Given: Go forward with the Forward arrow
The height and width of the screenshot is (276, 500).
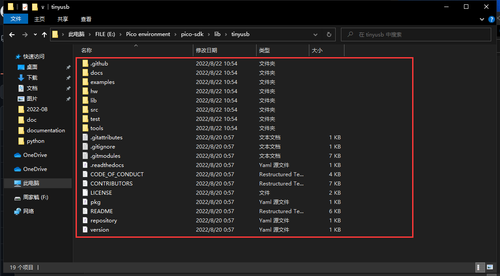Looking at the screenshot, I should click(x=25, y=34).
